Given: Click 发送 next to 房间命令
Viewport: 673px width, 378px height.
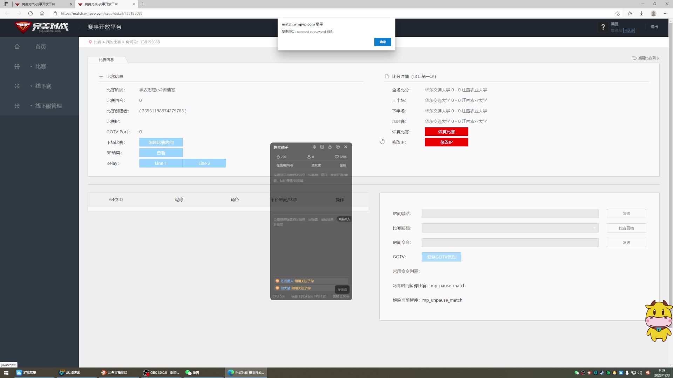Looking at the screenshot, I should tap(626, 243).
